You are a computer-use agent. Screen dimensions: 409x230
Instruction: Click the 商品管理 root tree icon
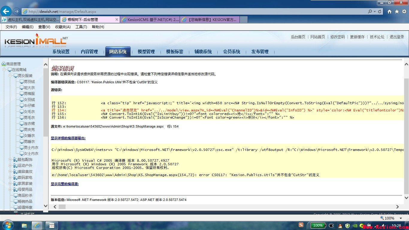tap(4, 64)
